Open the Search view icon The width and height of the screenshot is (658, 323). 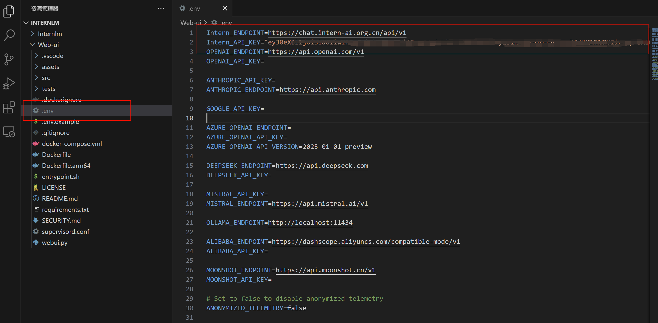tap(9, 35)
